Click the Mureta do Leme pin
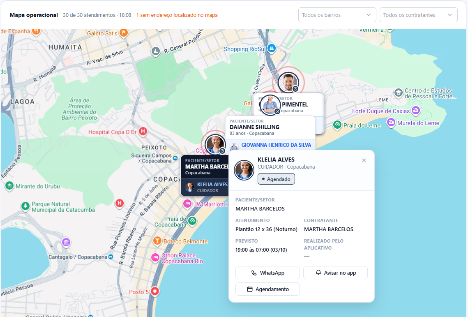 391,122
